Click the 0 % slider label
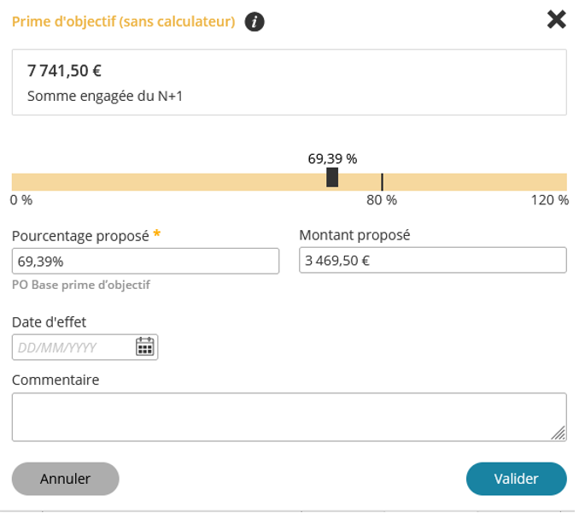Image resolution: width=585 pixels, height=513 pixels. [21, 200]
